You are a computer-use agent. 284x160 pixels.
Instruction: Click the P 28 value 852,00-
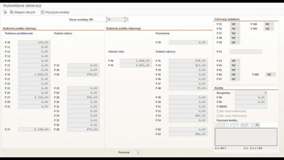tap(83, 97)
